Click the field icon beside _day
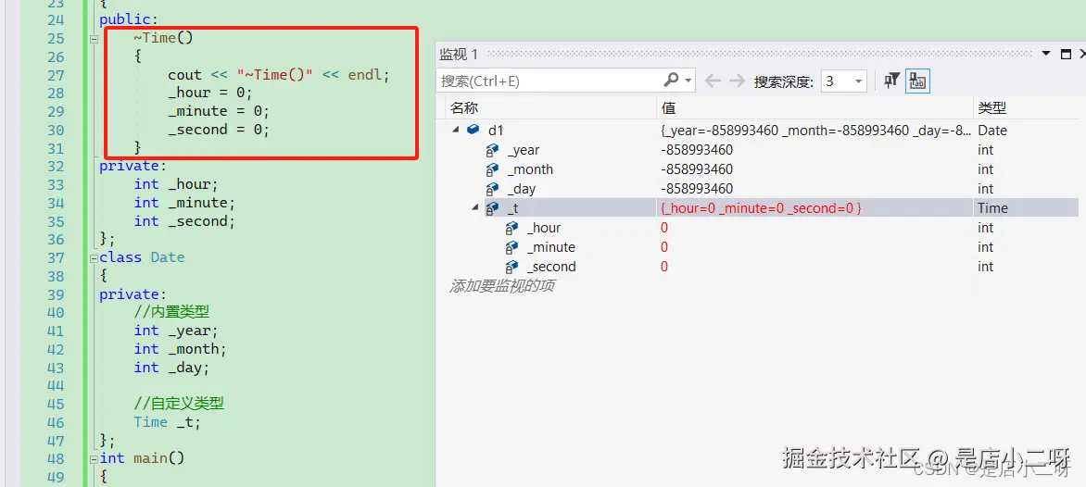The width and height of the screenshot is (1086, 487). [x=492, y=189]
